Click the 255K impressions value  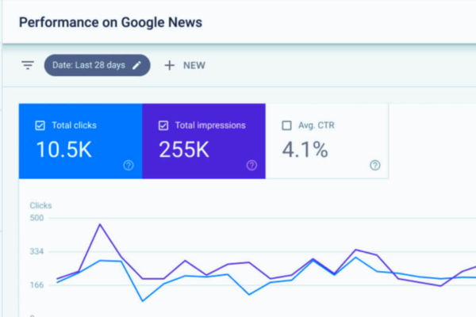(x=184, y=150)
